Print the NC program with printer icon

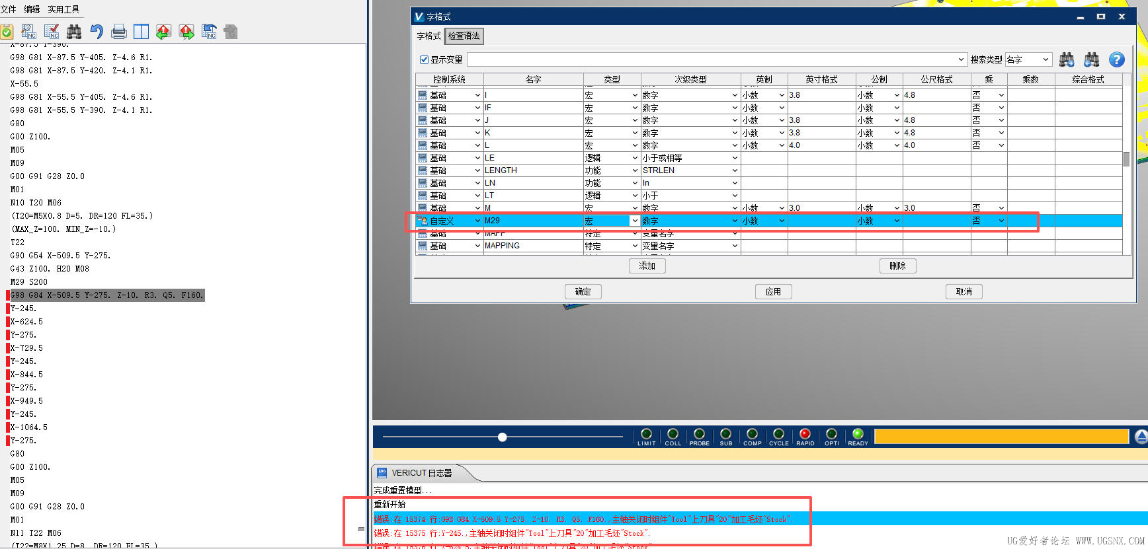(119, 31)
